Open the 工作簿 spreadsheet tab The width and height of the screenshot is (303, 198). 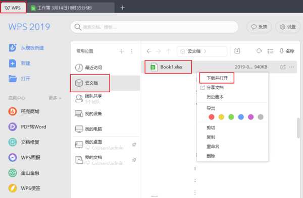71,8
